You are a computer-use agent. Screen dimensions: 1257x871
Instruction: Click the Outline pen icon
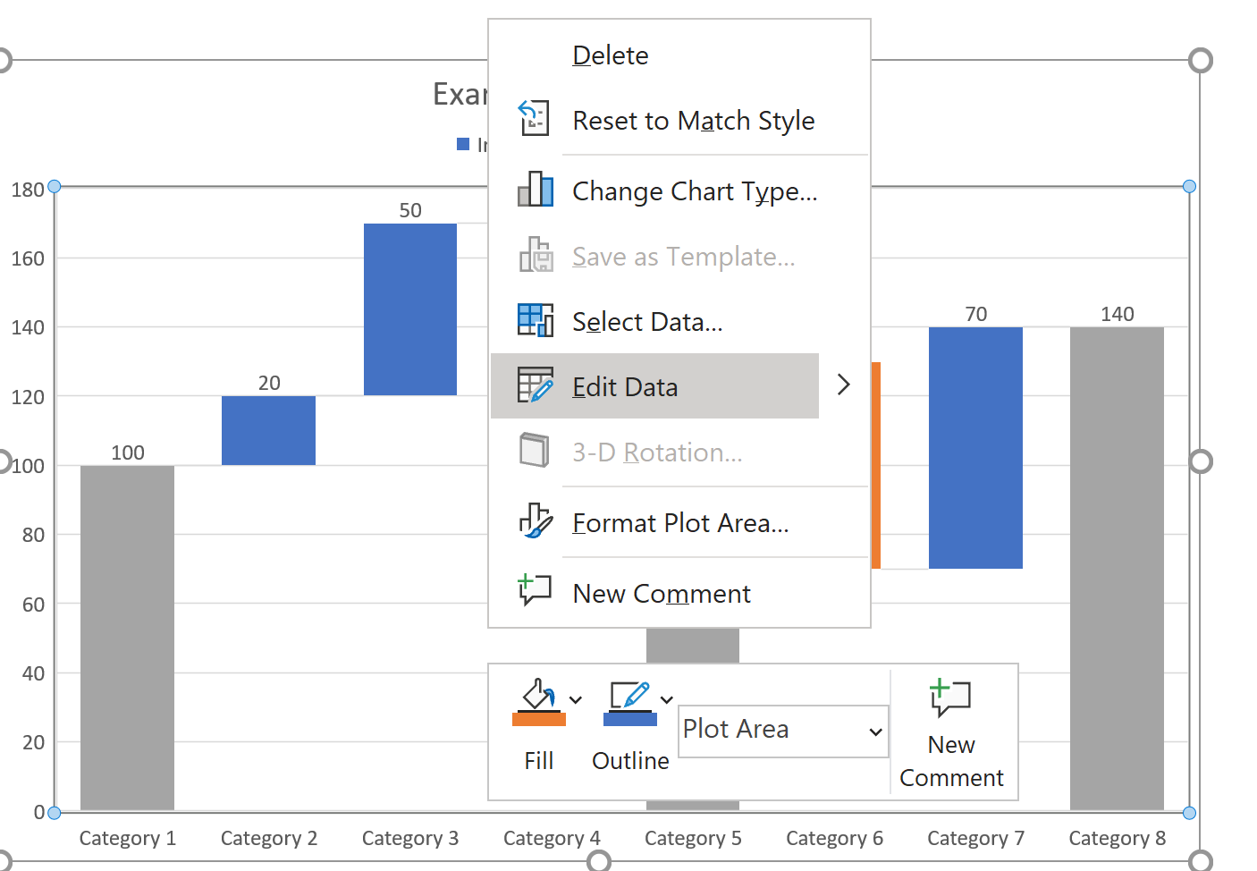pos(629,696)
